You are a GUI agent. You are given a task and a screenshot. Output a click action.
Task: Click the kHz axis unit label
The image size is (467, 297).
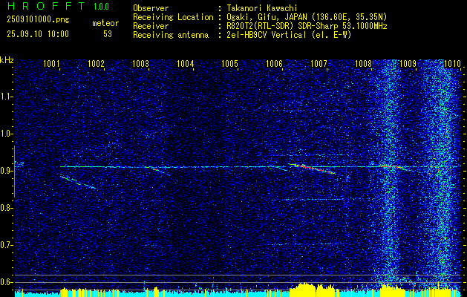click(7, 60)
